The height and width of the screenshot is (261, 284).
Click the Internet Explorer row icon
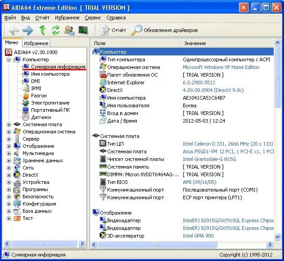(x=103, y=82)
